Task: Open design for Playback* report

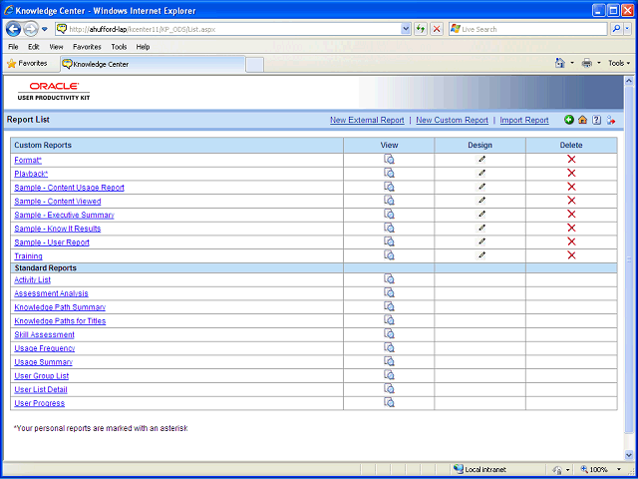Action: (x=481, y=173)
